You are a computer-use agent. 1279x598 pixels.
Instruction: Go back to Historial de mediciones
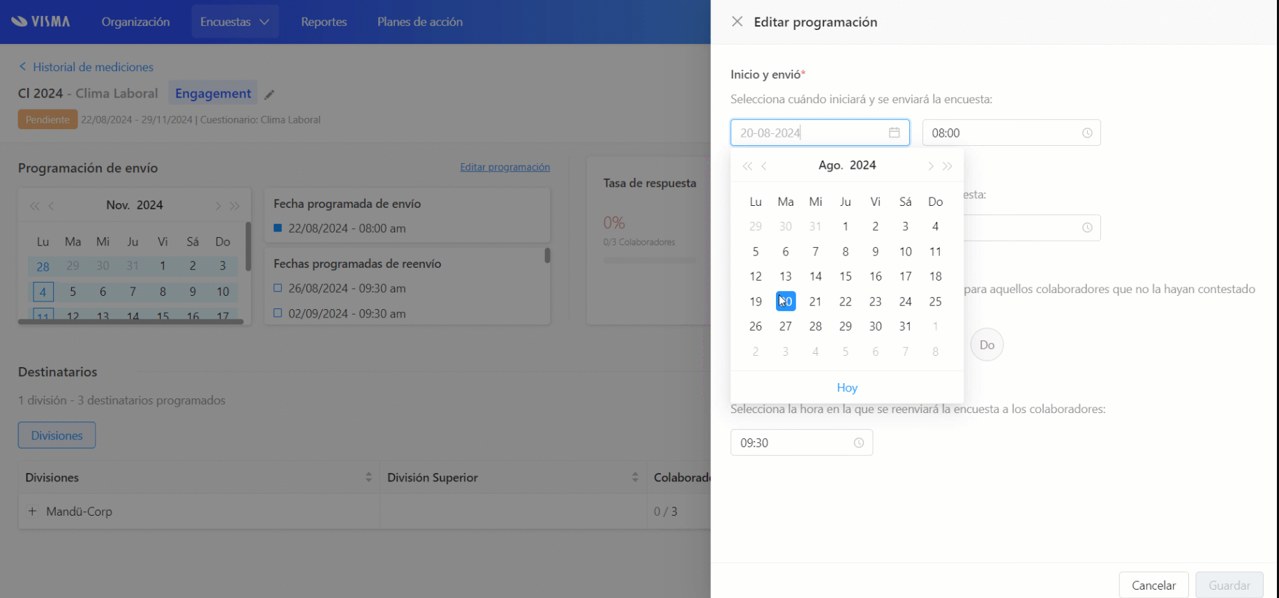(x=86, y=67)
